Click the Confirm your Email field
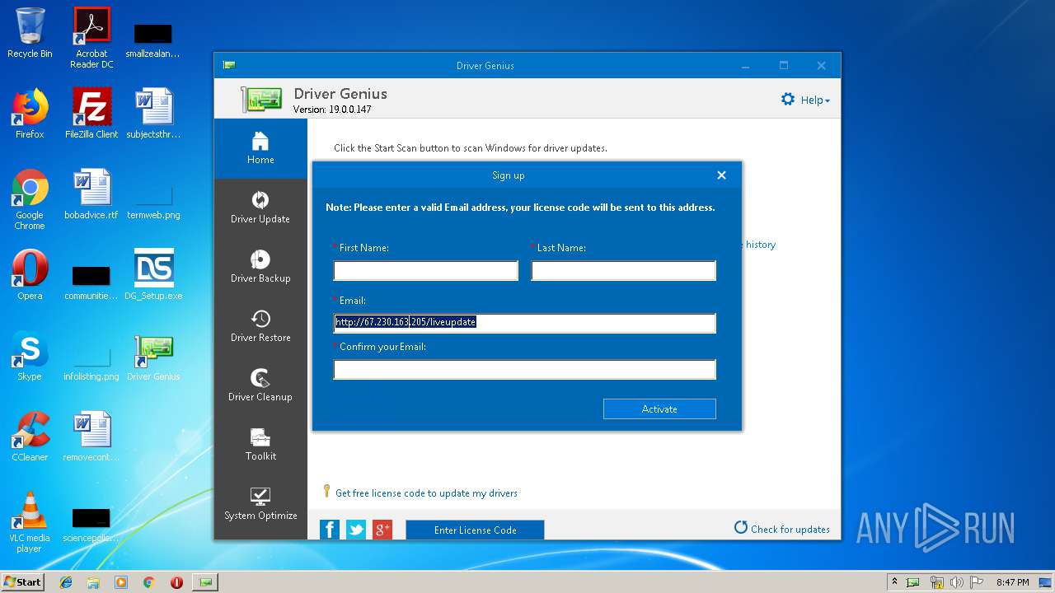Image resolution: width=1055 pixels, height=593 pixels. (x=525, y=370)
